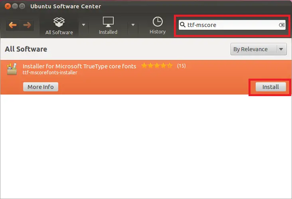Expand the Installed dropdown arrow
The image size is (292, 199).
click(x=133, y=25)
